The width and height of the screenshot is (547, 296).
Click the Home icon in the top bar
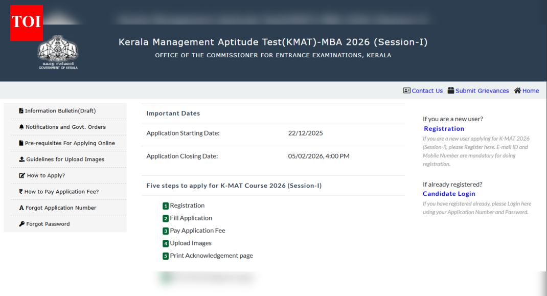click(518, 90)
